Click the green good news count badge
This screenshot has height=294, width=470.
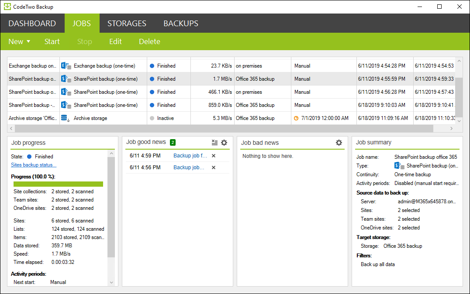click(x=173, y=143)
